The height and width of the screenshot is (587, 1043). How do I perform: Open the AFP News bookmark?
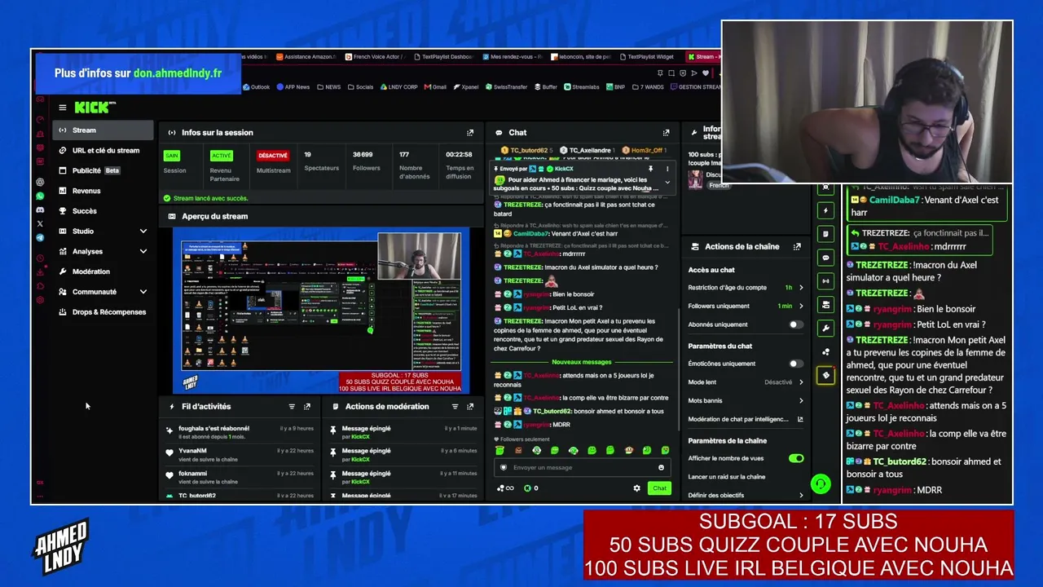(293, 87)
